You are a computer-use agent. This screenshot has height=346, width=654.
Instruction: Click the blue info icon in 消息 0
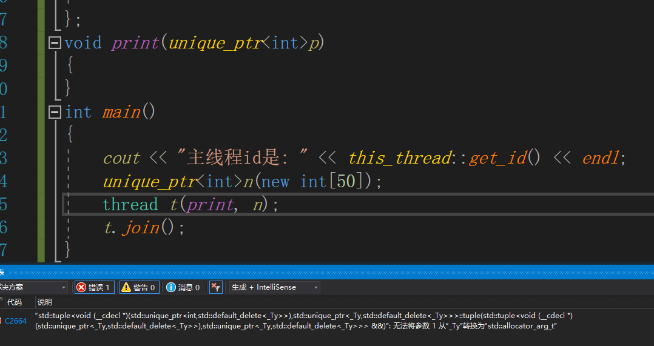tap(171, 287)
